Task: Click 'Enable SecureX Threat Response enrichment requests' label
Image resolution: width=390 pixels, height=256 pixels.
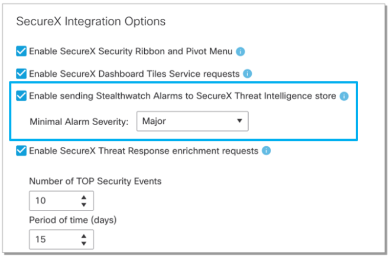Action: click(x=144, y=151)
